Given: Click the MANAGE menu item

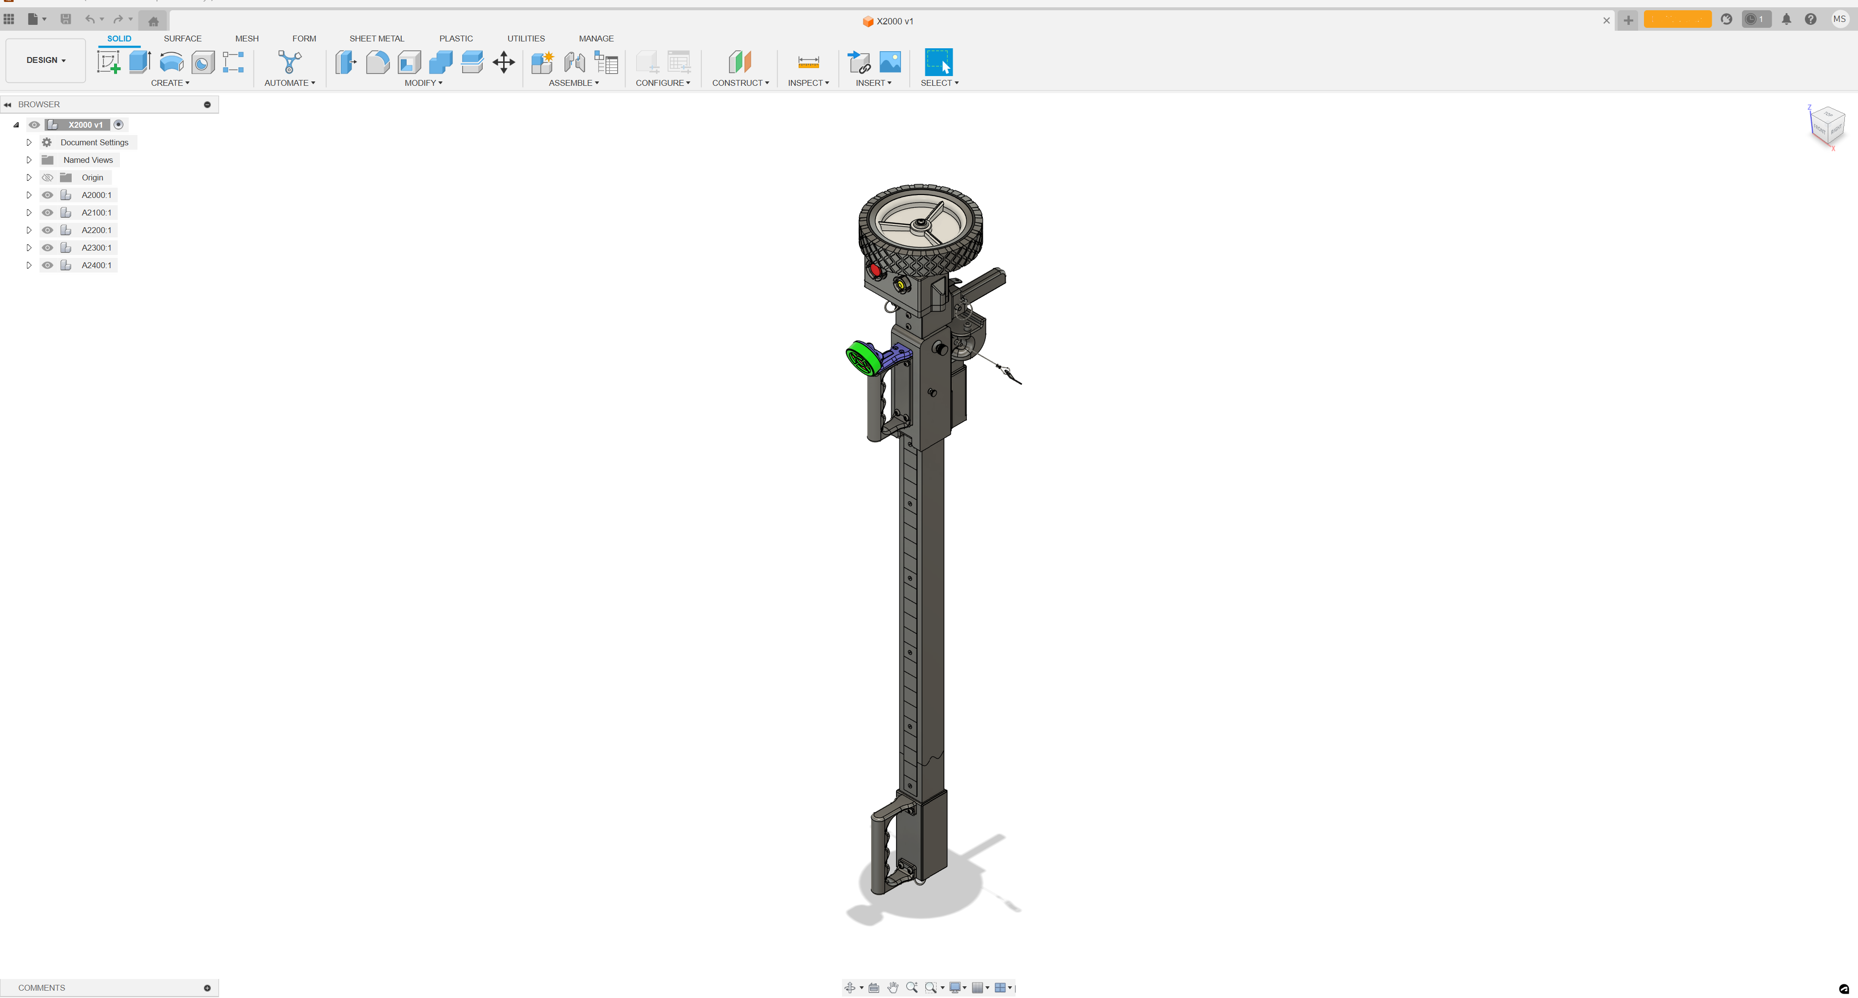Looking at the screenshot, I should 596,38.
